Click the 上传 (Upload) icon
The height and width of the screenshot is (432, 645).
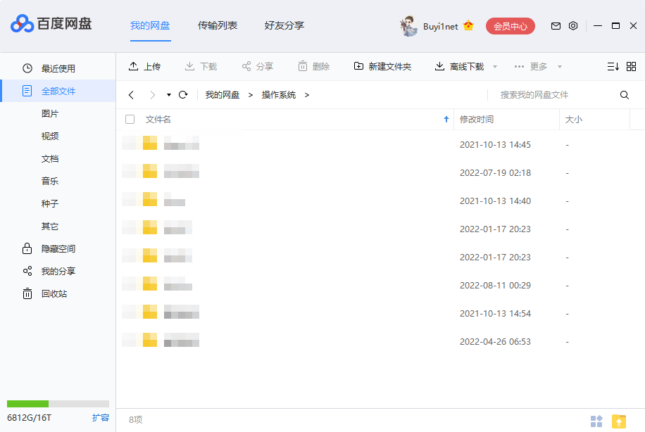[132, 66]
